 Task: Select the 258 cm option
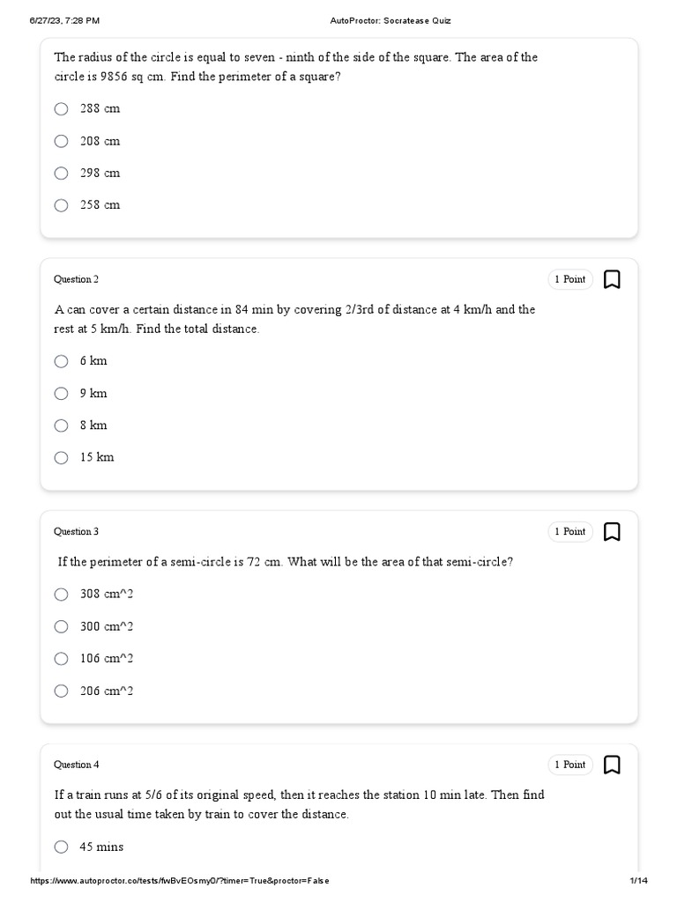point(61,205)
